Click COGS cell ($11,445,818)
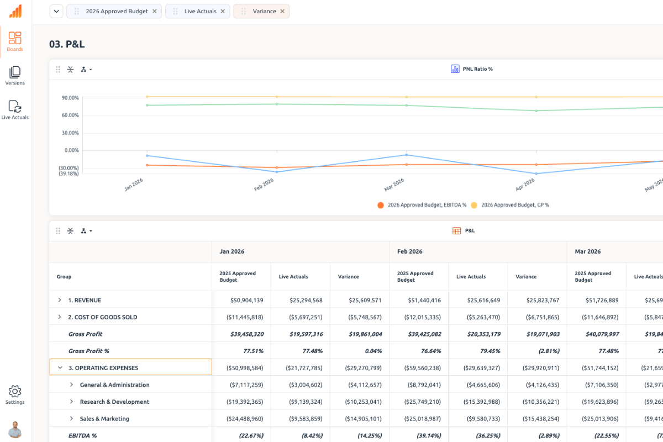Viewport: 663px width, 442px height. coord(241,317)
